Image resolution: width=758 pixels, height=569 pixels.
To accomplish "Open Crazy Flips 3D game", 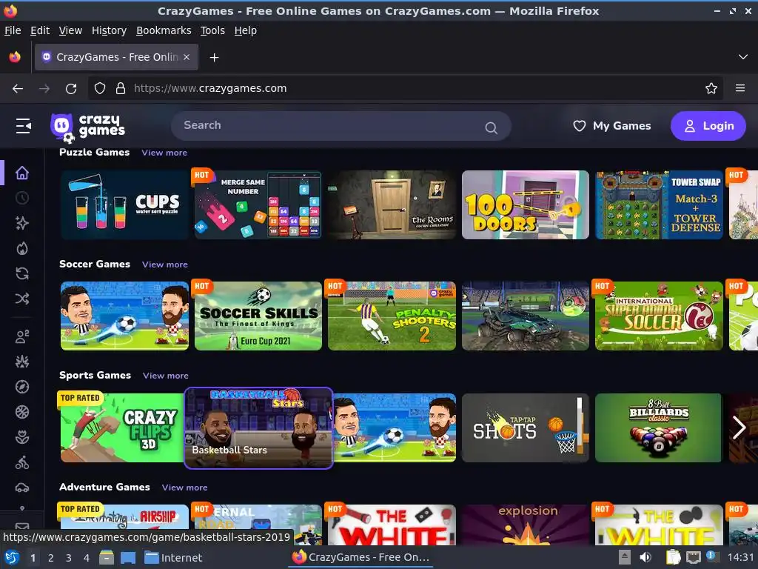I will pyautogui.click(x=122, y=427).
